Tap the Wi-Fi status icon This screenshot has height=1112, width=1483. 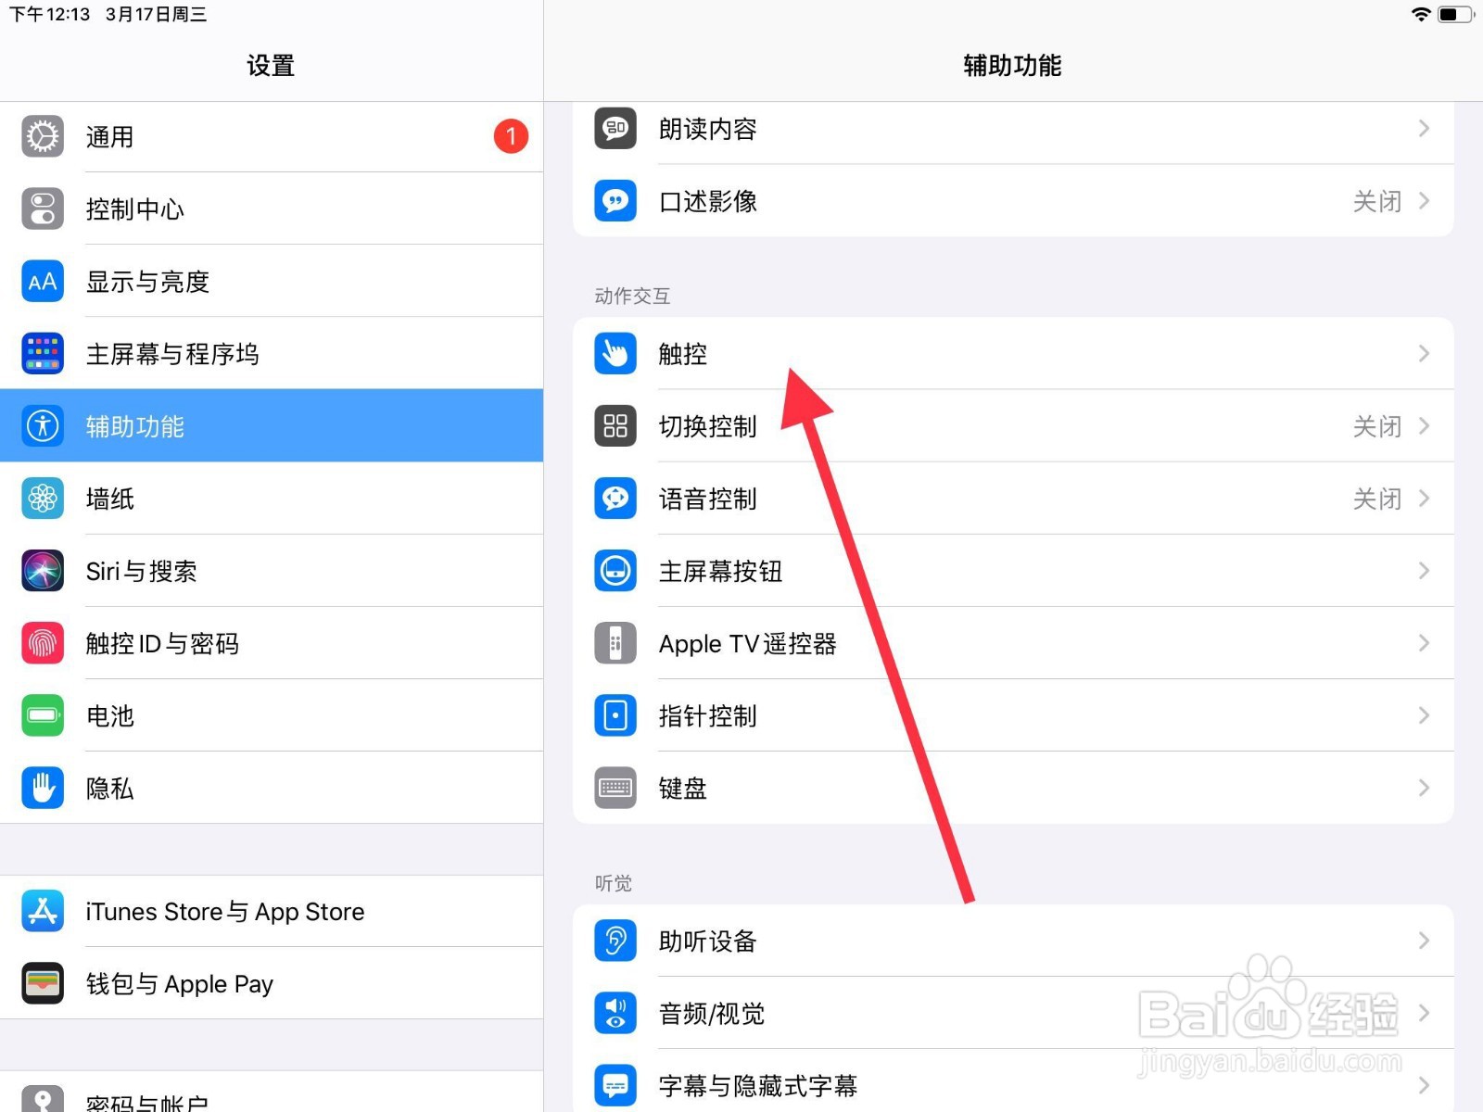pos(1420,14)
